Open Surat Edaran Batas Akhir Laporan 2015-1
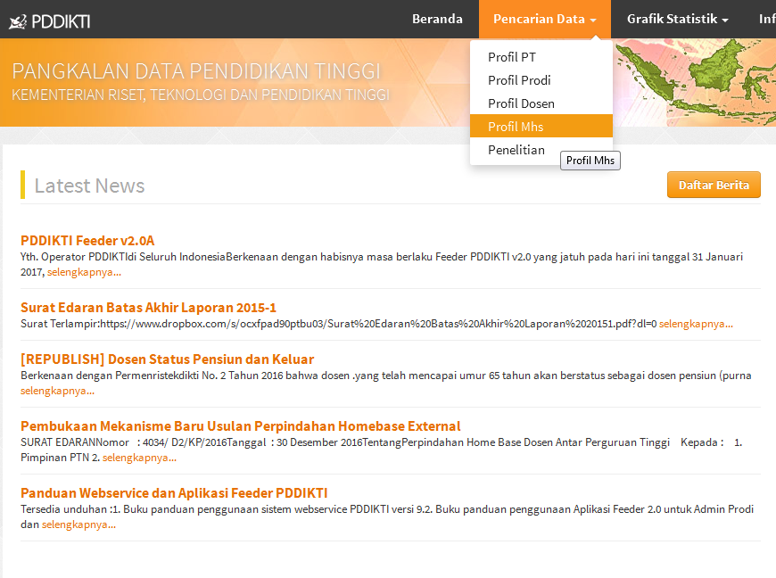This screenshot has width=776, height=578. point(148,308)
